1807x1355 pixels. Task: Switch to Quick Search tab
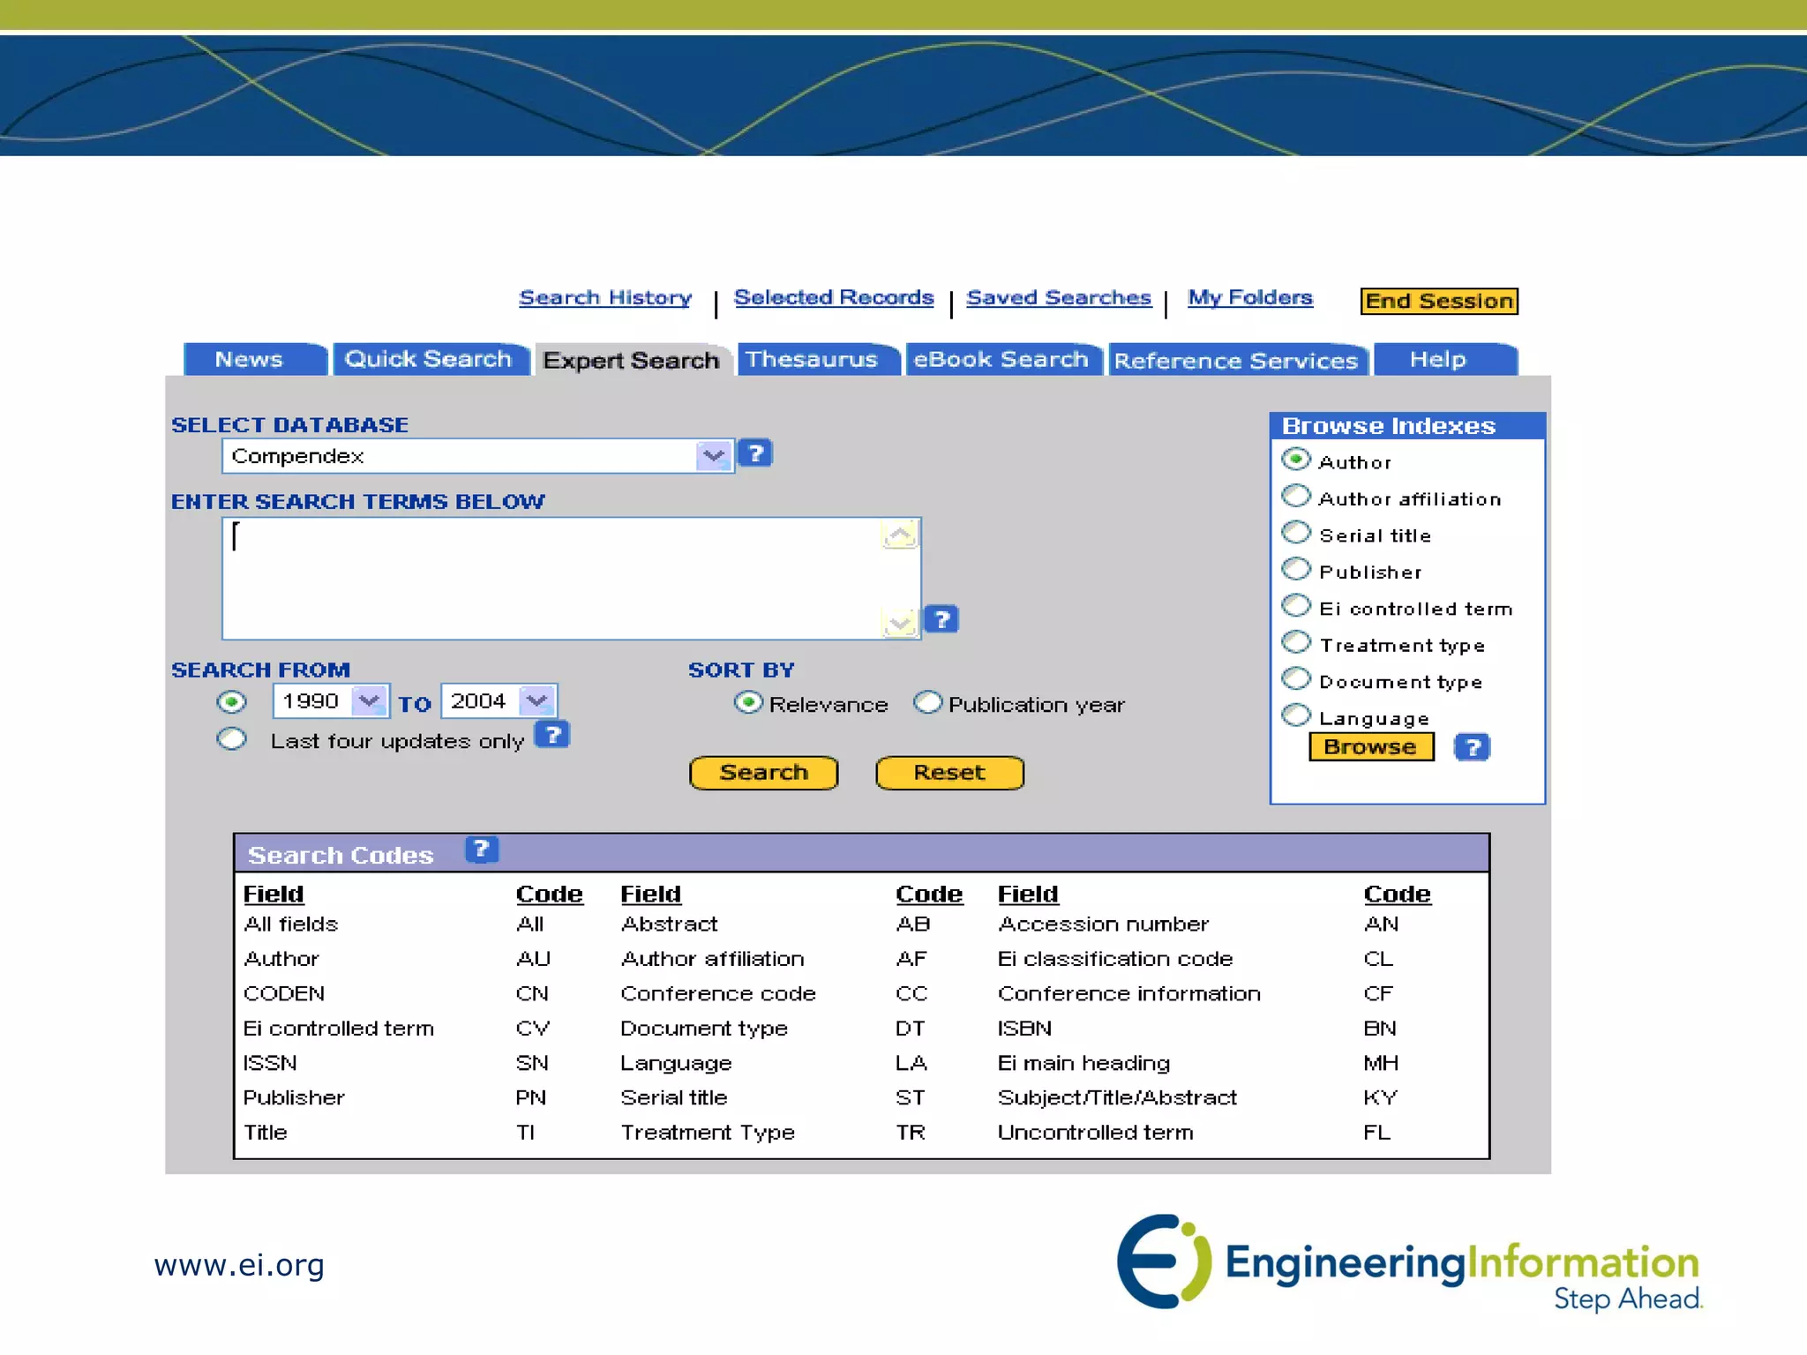pyautogui.click(x=429, y=359)
